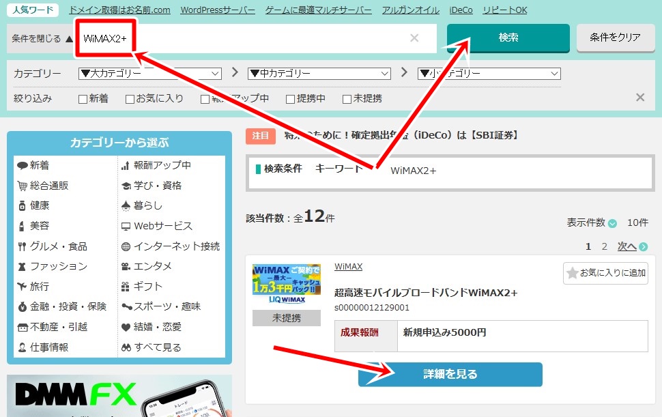Check the 新着 filter checkbox

pos(83,99)
